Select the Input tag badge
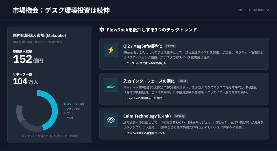 pyautogui.click(x=183, y=81)
